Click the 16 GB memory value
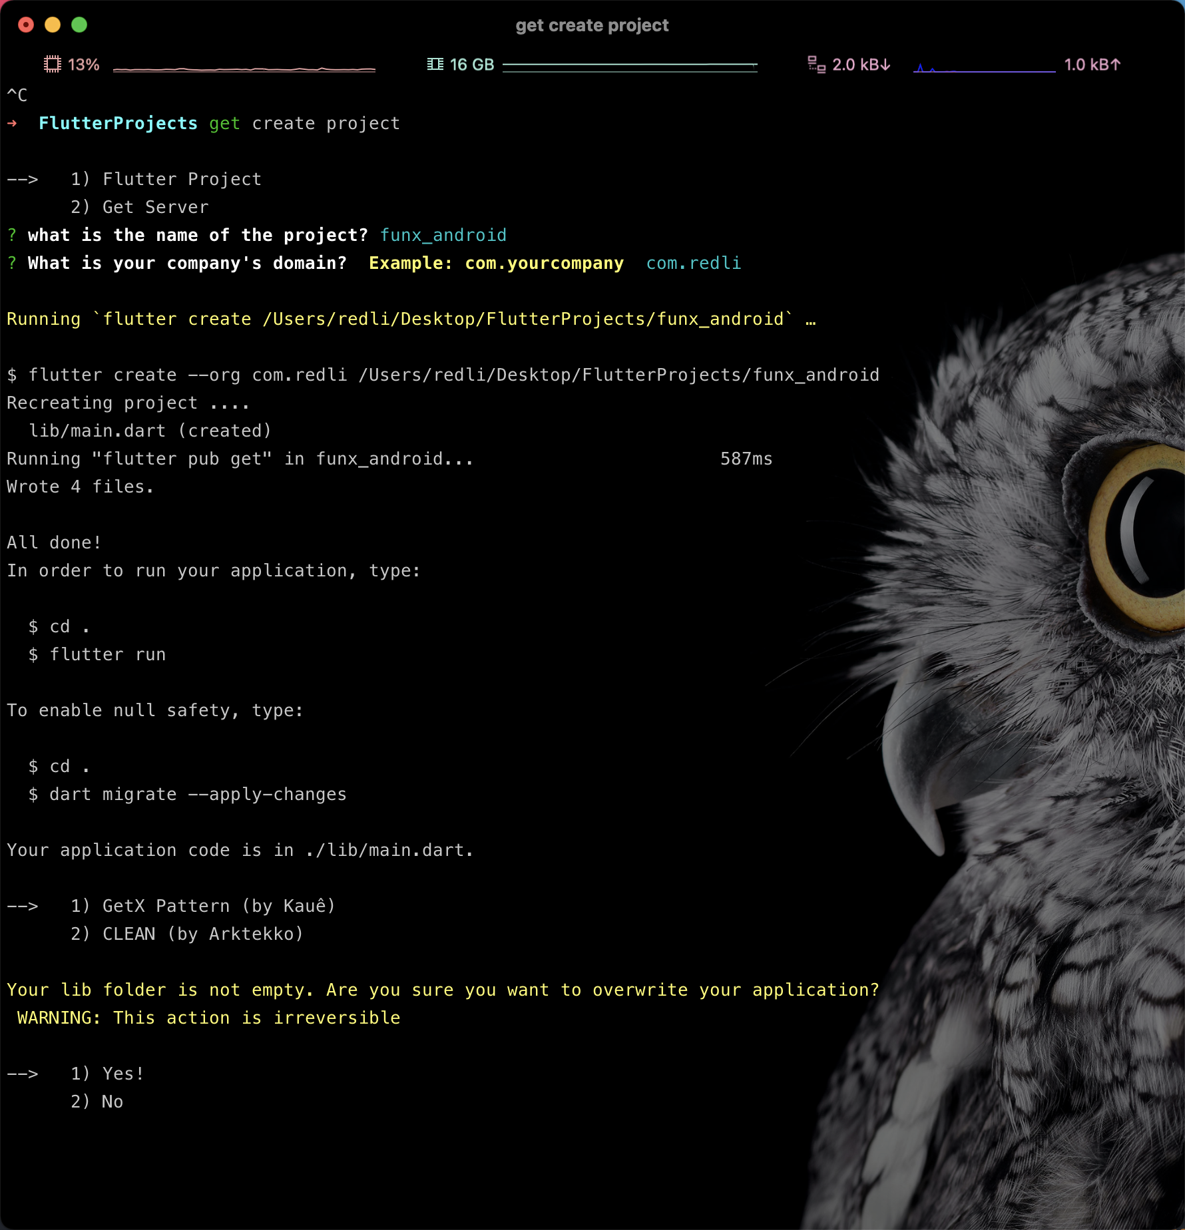 (x=472, y=65)
